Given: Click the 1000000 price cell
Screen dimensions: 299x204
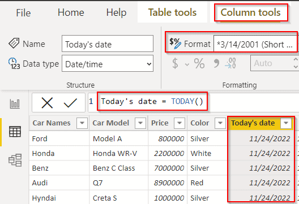Looking at the screenshot, I should click(x=168, y=198).
